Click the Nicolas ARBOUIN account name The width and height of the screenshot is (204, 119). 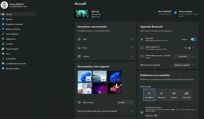click(16, 4)
